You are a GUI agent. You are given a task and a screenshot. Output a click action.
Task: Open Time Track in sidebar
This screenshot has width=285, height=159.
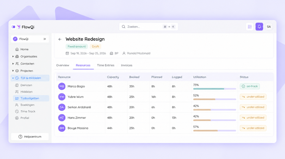point(28,112)
